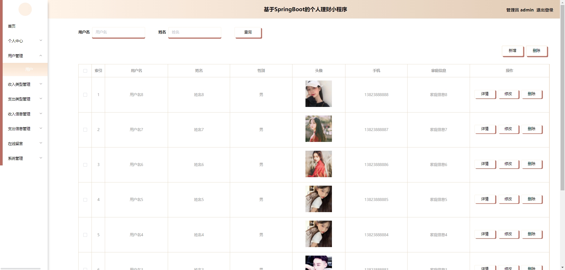The height and width of the screenshot is (270, 565).
Task: Open 详情 for 用户名7 row
Action: tap(485, 129)
